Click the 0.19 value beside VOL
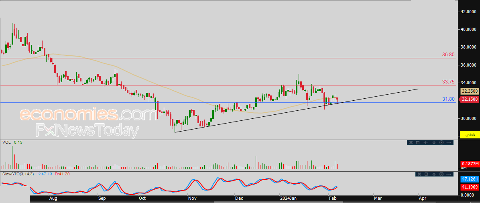 tap(18, 142)
